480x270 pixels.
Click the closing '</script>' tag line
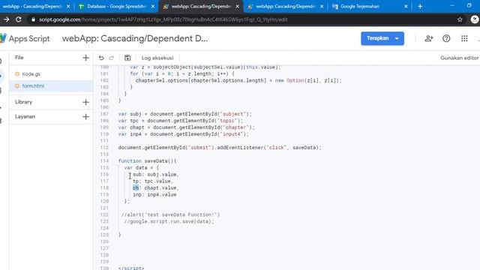(131, 268)
